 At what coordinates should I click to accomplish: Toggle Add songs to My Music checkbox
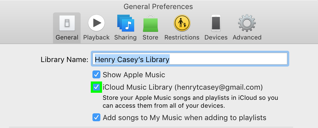pos(96,117)
